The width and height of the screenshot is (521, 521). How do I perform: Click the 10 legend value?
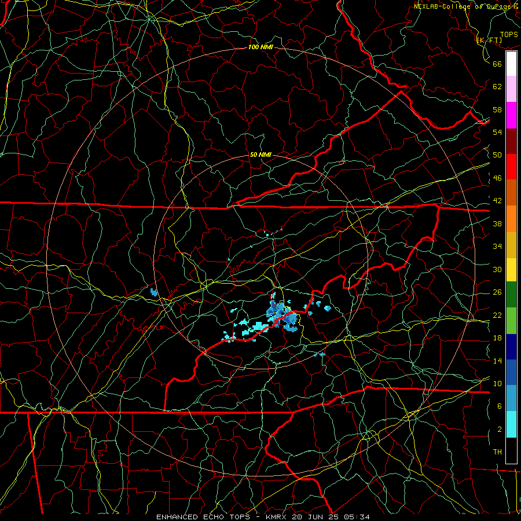497,383
